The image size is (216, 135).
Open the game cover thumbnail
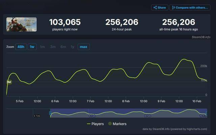22,25
